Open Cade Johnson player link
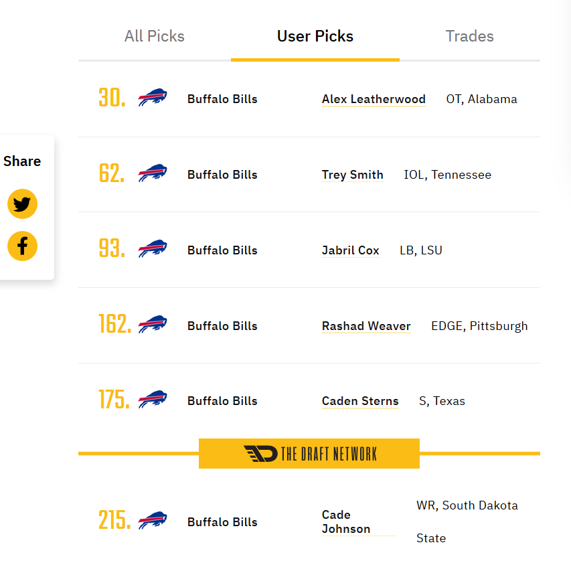This screenshot has width=571, height=563. (346, 522)
